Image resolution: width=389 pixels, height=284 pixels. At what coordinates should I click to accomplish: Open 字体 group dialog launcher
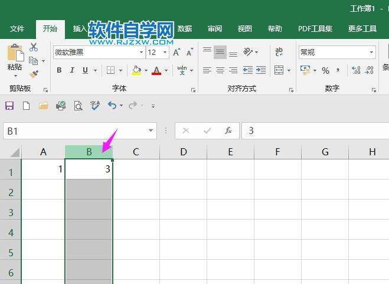[x=193, y=90]
